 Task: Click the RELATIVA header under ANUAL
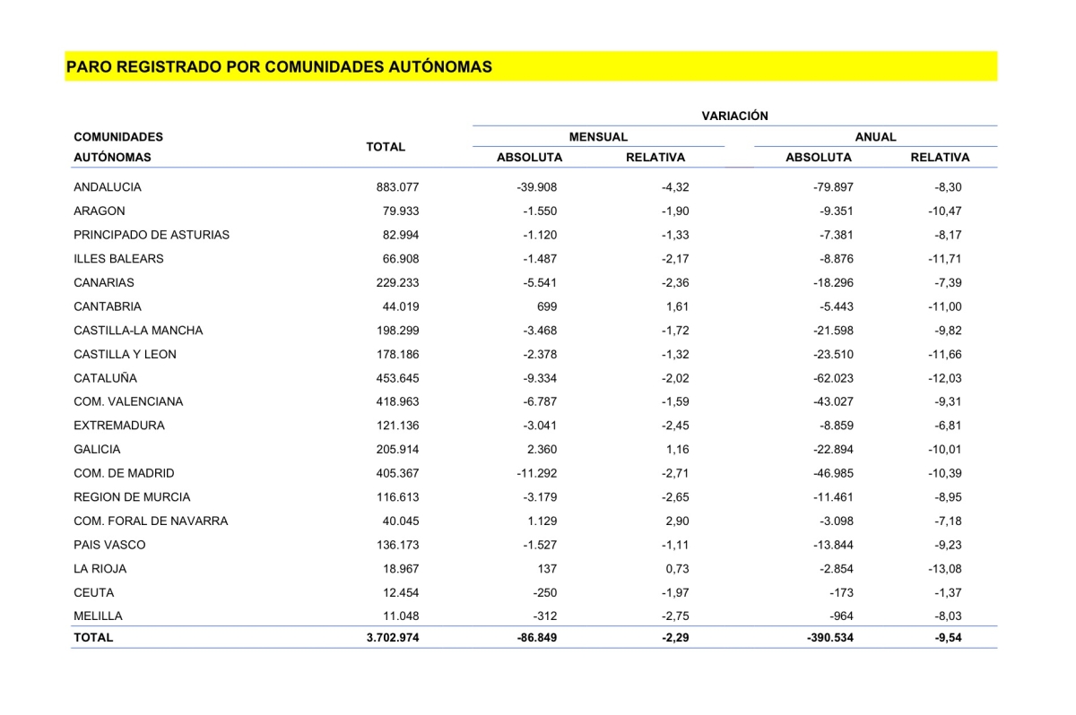940,158
